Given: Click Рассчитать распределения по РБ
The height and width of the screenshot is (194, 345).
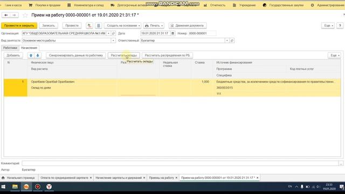Looking at the screenshot, I should (167, 56).
